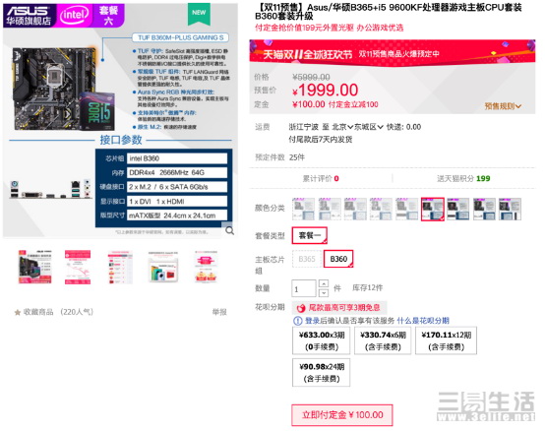Open the first gallery thumbnail below main image
Viewport: 545px width, 431px height.
pos(35,267)
